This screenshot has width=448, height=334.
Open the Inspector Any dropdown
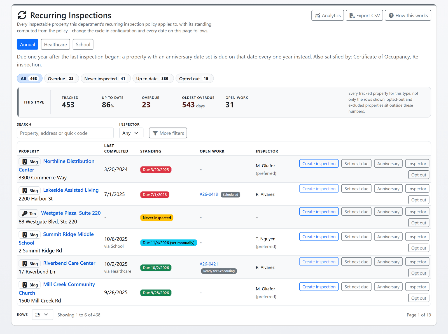131,133
